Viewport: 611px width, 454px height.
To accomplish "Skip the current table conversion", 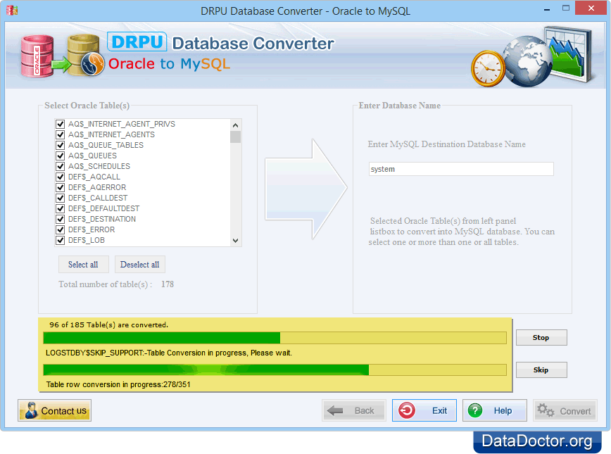I will coord(541,370).
